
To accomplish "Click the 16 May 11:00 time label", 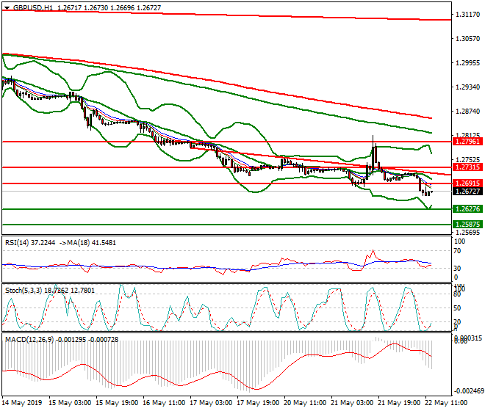I will tap(165, 403).
